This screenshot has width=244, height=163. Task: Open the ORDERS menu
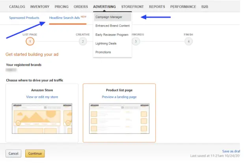pyautogui.click(x=81, y=7)
